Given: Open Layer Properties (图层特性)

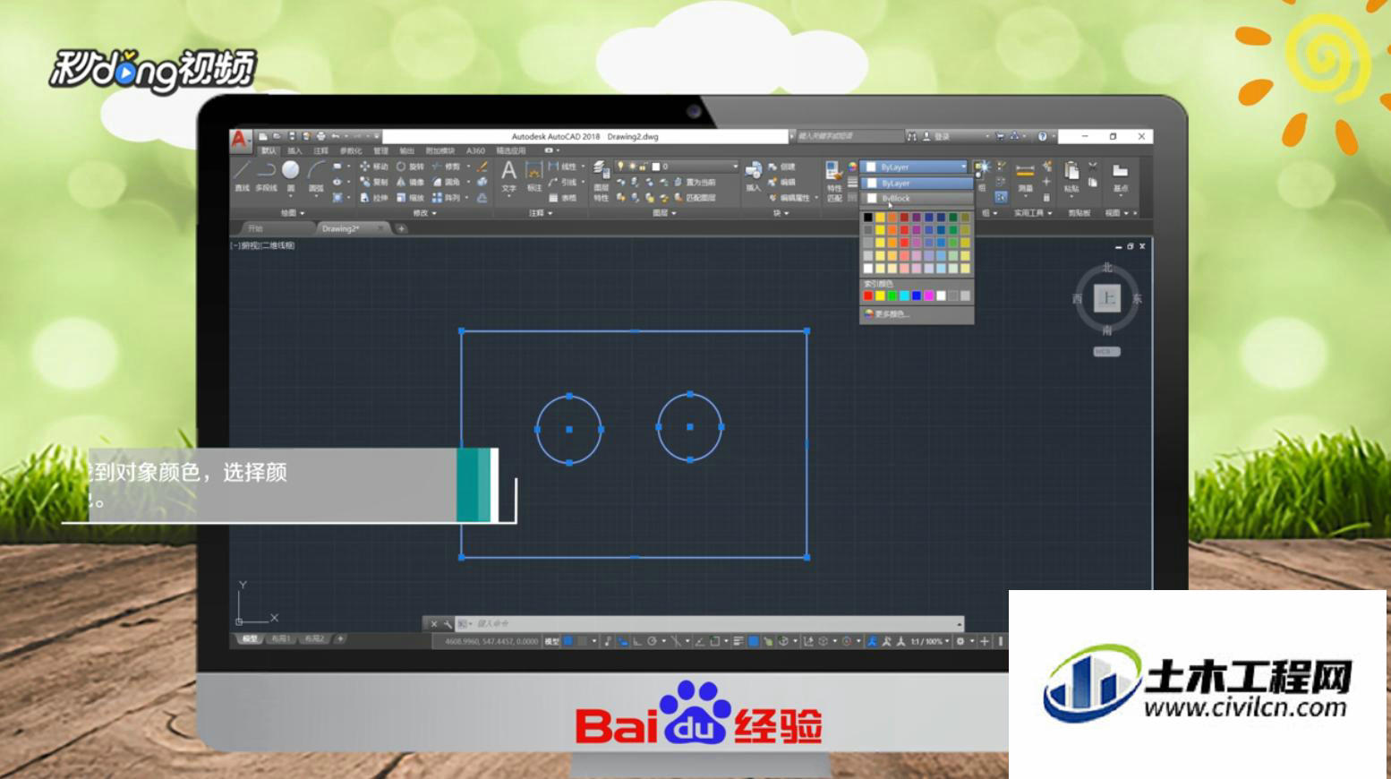Looking at the screenshot, I should pyautogui.click(x=601, y=181).
